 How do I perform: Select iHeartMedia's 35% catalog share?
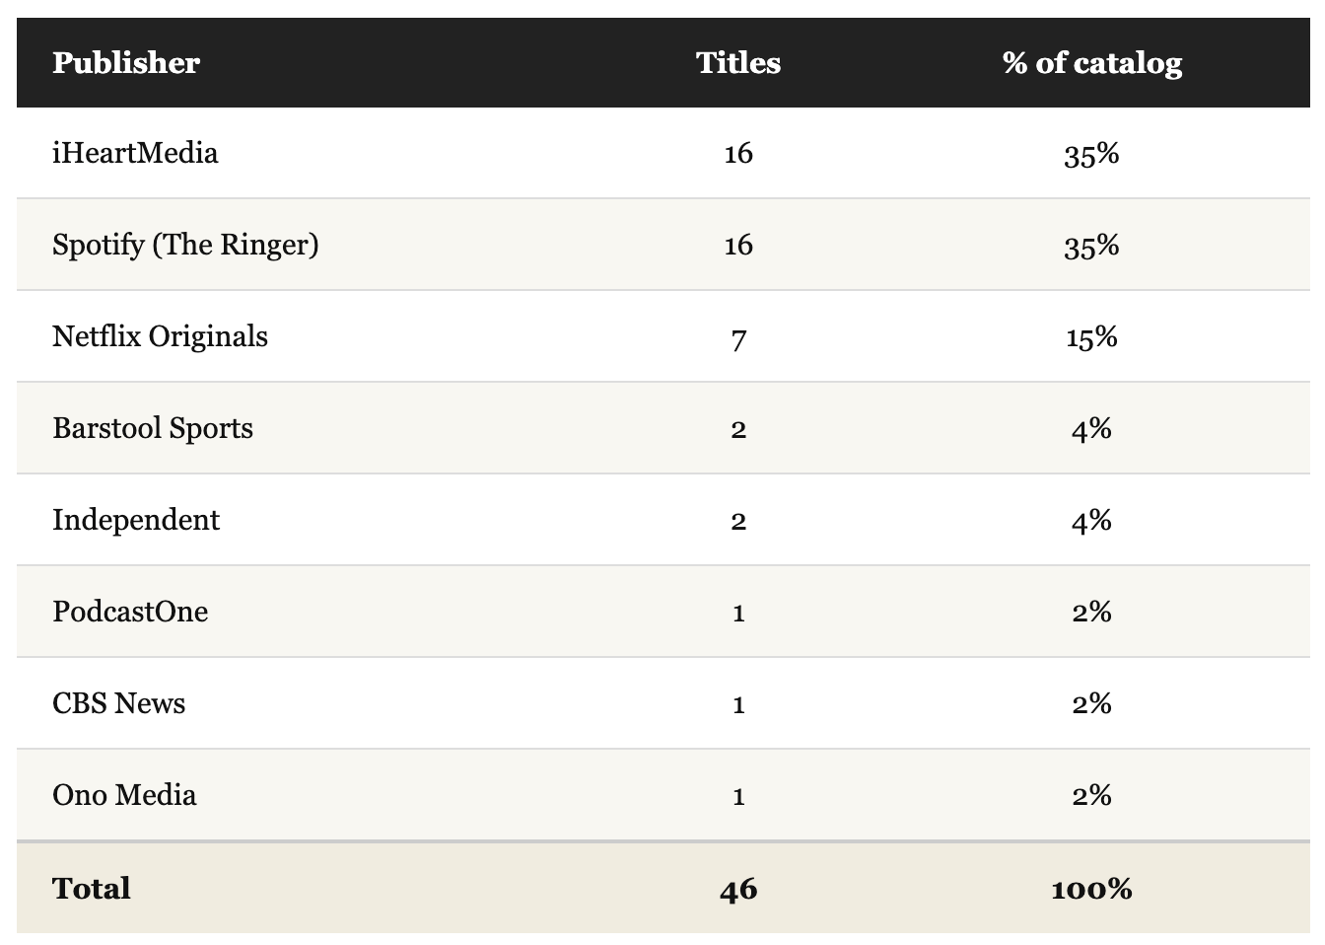(x=1092, y=154)
